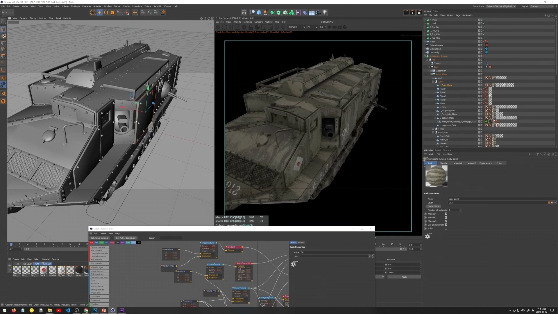
Task: Select the Scale tool in the toolbar
Action: pyautogui.click(x=113, y=13)
